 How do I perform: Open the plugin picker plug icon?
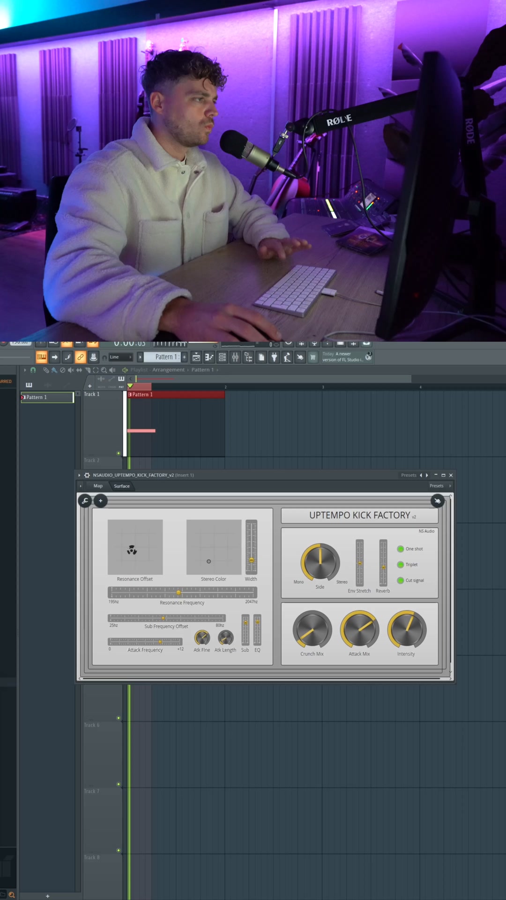[275, 357]
